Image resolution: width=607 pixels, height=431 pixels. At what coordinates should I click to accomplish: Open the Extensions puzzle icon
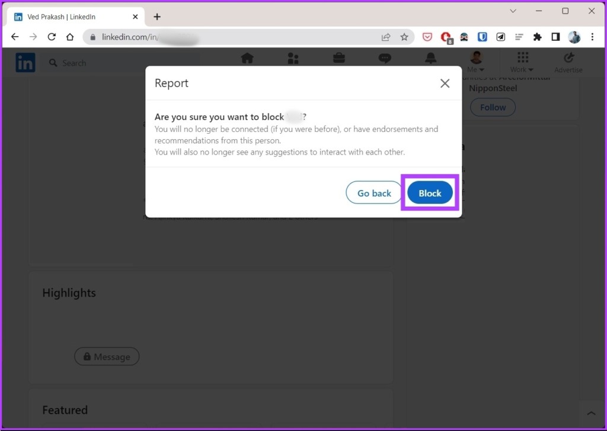coord(537,37)
